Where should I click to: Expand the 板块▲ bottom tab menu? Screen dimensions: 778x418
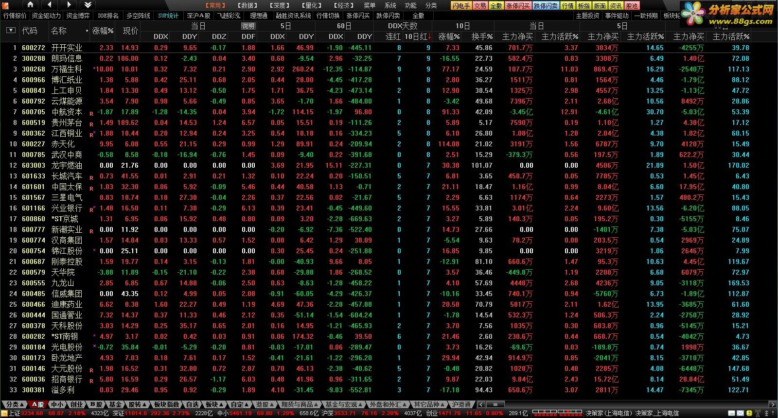[214, 404]
